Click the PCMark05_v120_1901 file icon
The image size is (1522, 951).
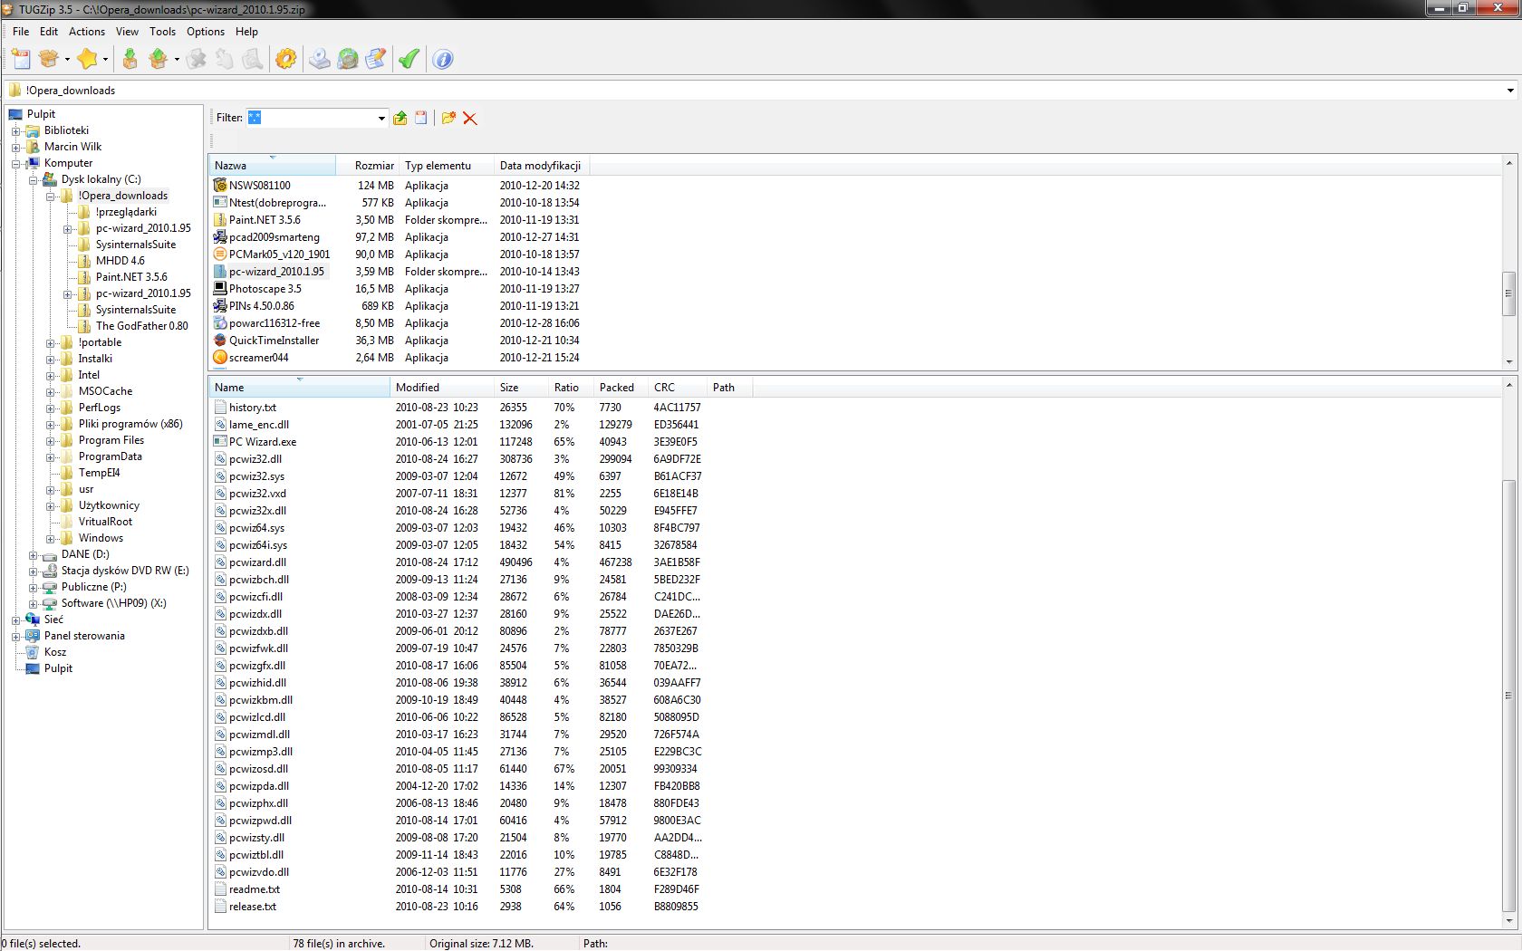click(220, 255)
